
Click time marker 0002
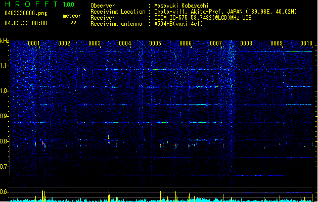(64, 43)
